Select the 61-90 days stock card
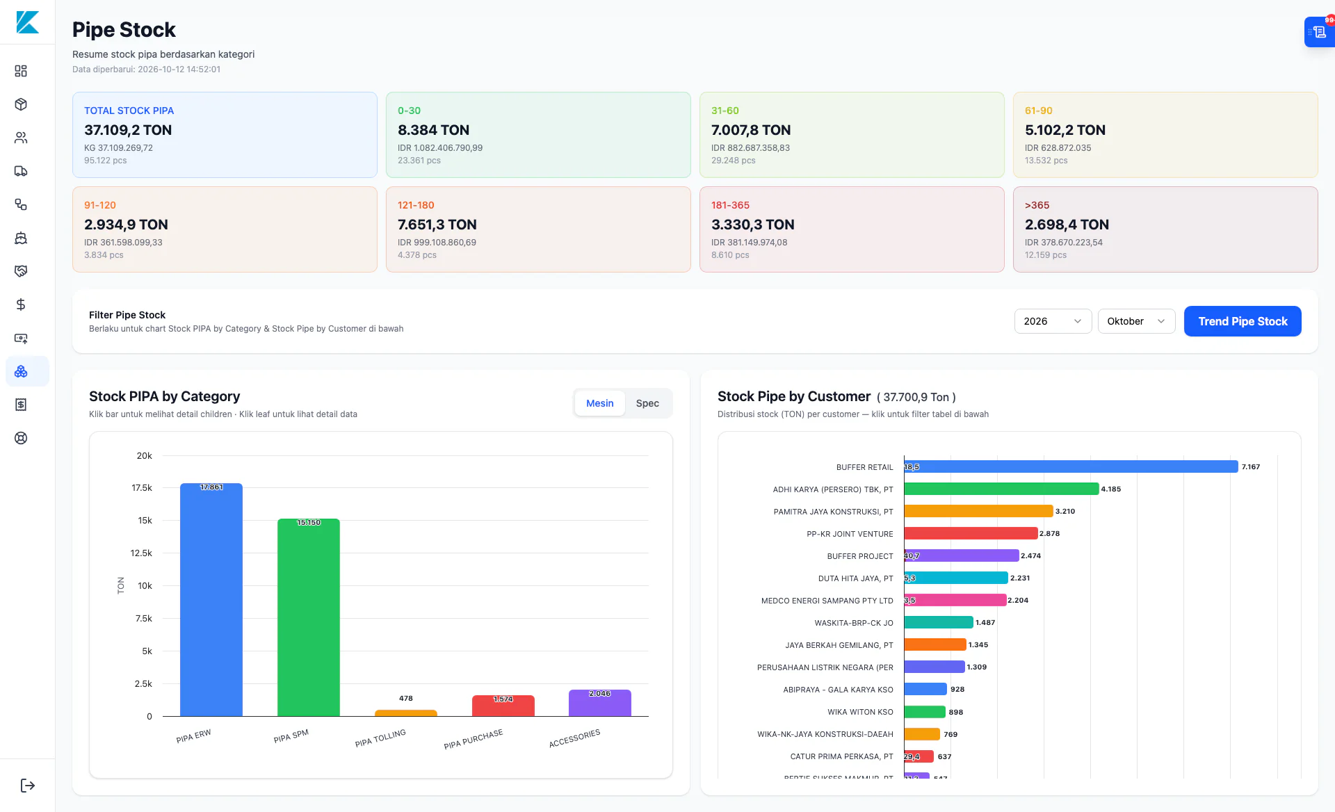 pos(1165,135)
